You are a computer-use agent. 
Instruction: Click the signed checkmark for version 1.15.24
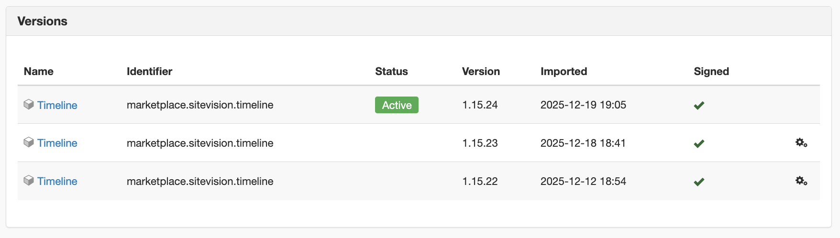click(x=699, y=105)
